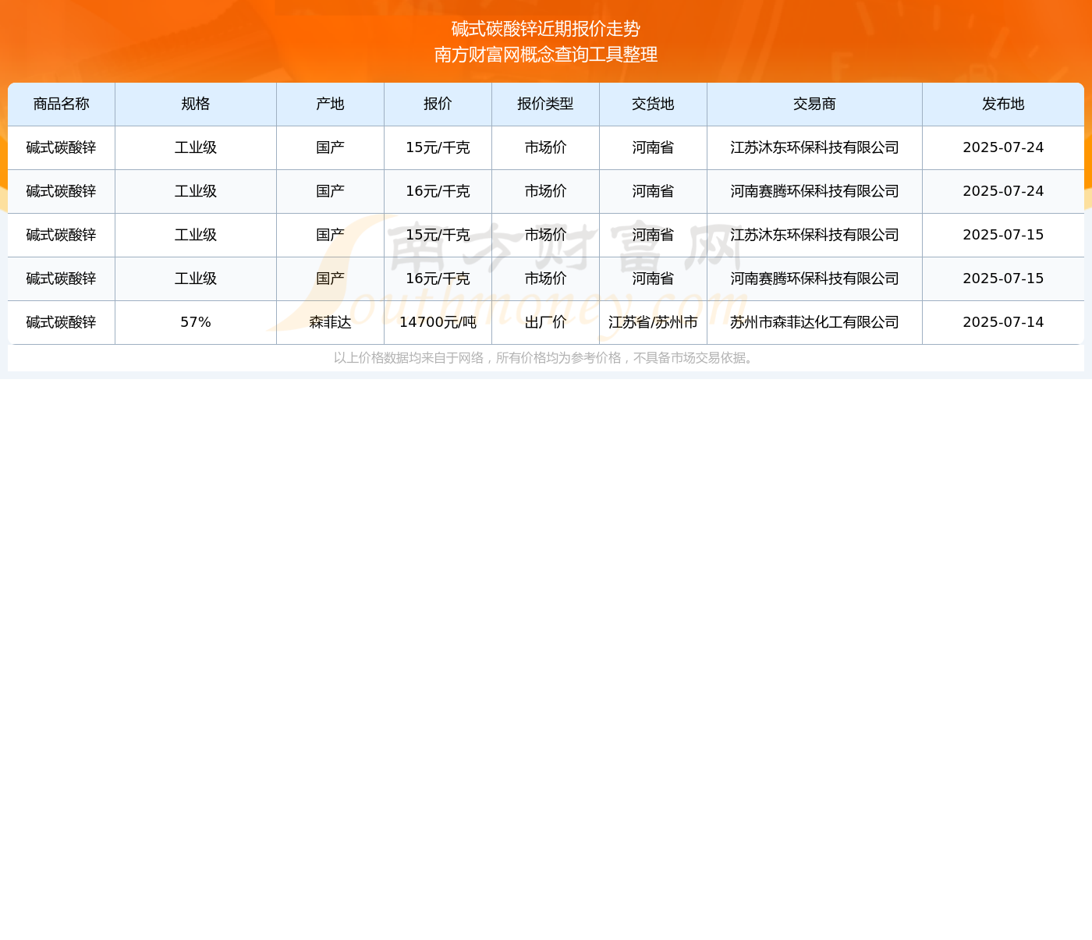The image size is (1092, 940).
Task: Click the 报价 column header
Action: [438, 104]
